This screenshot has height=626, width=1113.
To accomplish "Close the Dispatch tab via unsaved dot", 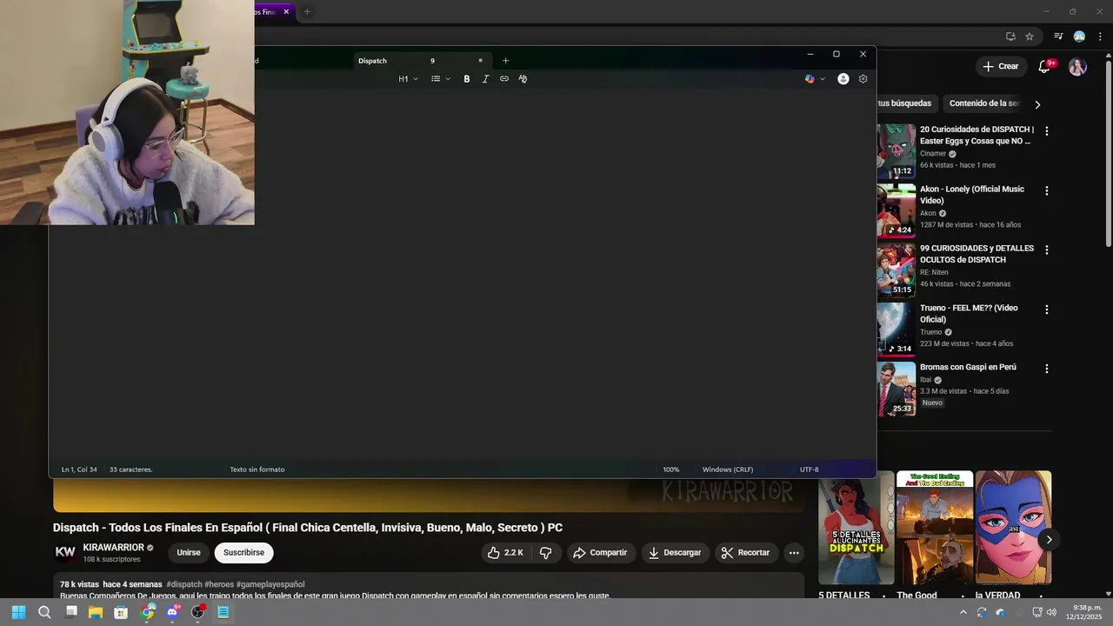I will coord(480,61).
